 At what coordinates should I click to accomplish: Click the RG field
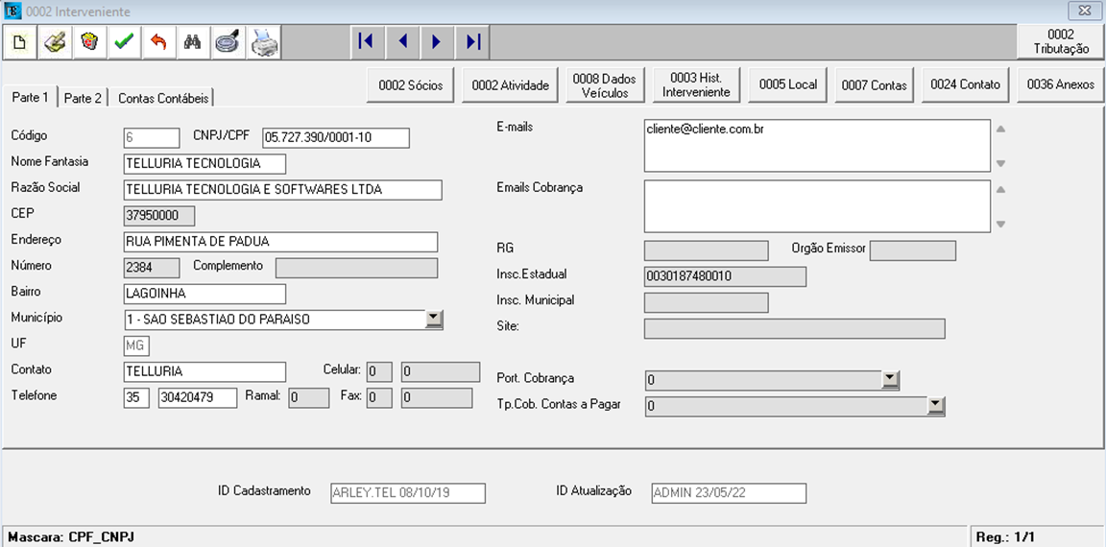[706, 250]
